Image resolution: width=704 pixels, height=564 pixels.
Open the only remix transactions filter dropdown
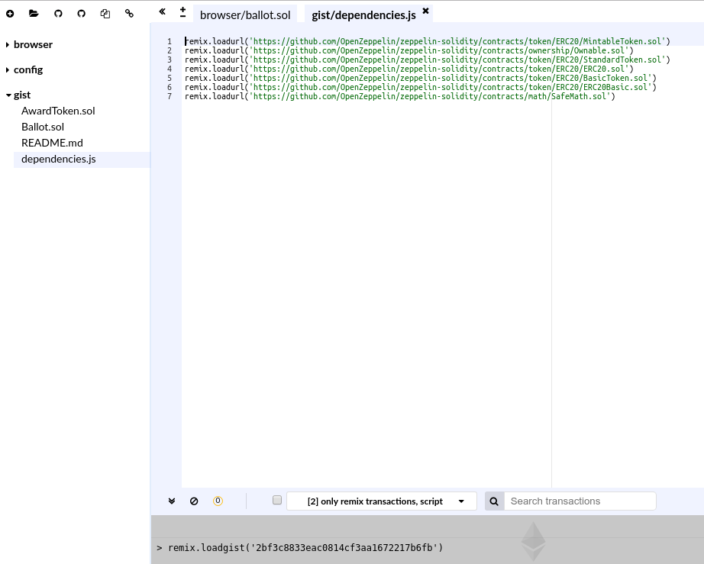(x=382, y=501)
